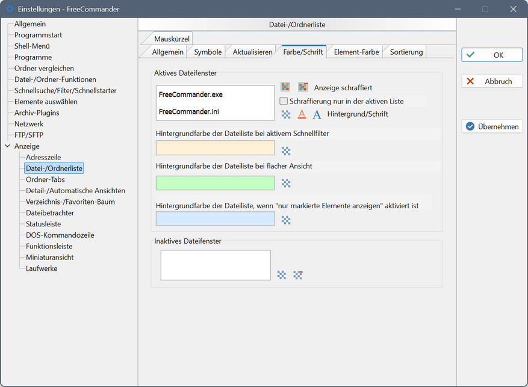528x387 pixels.
Task: Confirm settings with the OK button
Action: click(492, 55)
